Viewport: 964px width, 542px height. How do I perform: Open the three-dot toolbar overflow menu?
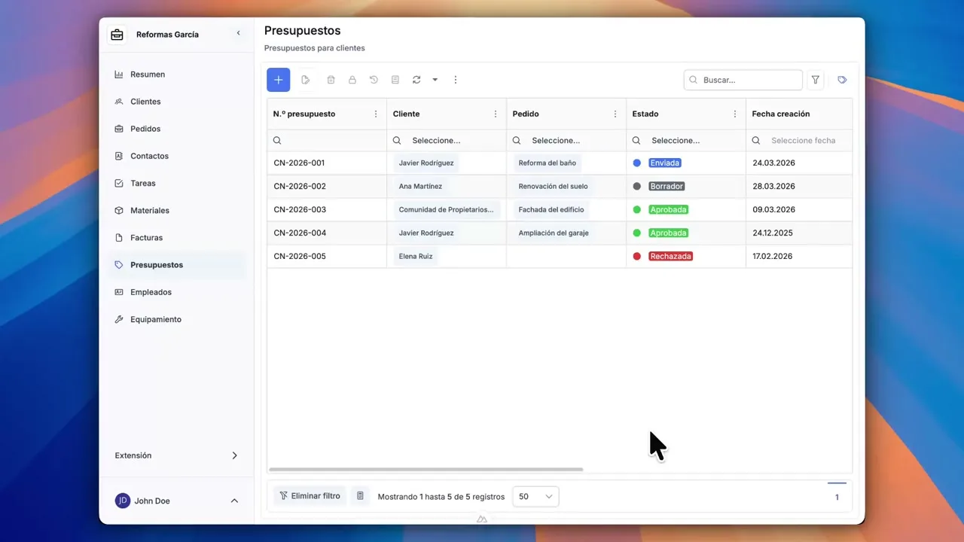[x=455, y=80]
